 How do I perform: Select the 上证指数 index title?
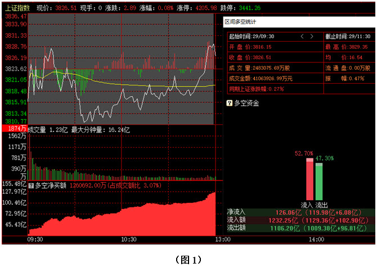coord(17,8)
